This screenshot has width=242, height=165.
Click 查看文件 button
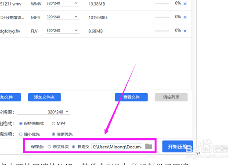[x=131, y=97]
